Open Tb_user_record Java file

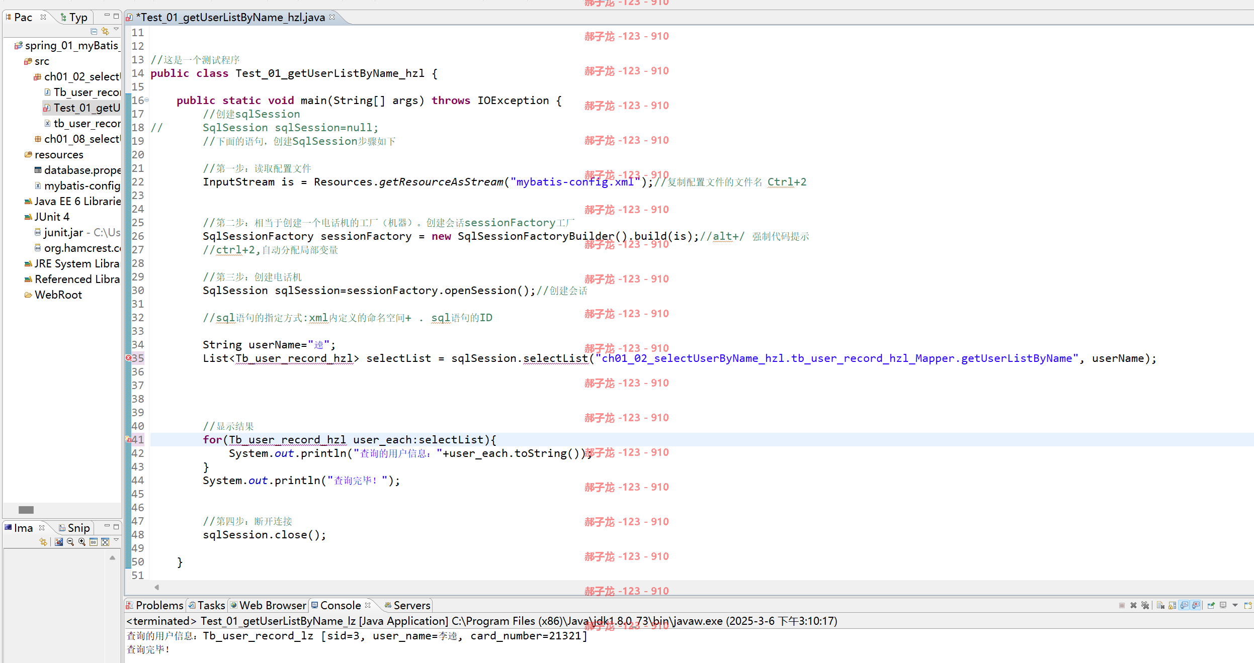tap(82, 92)
